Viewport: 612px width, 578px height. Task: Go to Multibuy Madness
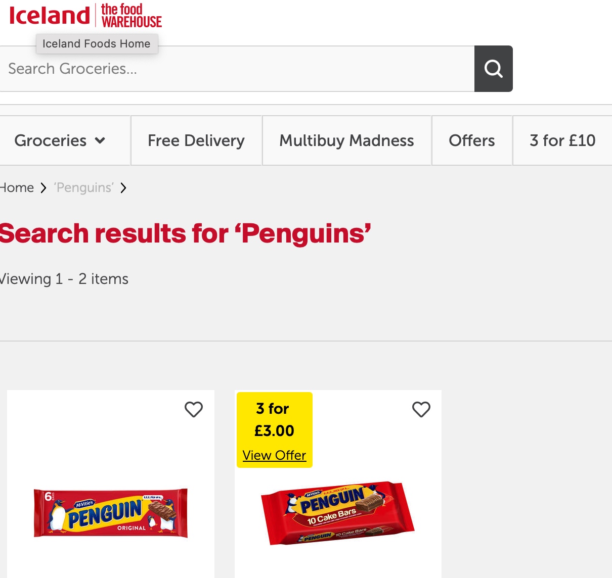[346, 140]
